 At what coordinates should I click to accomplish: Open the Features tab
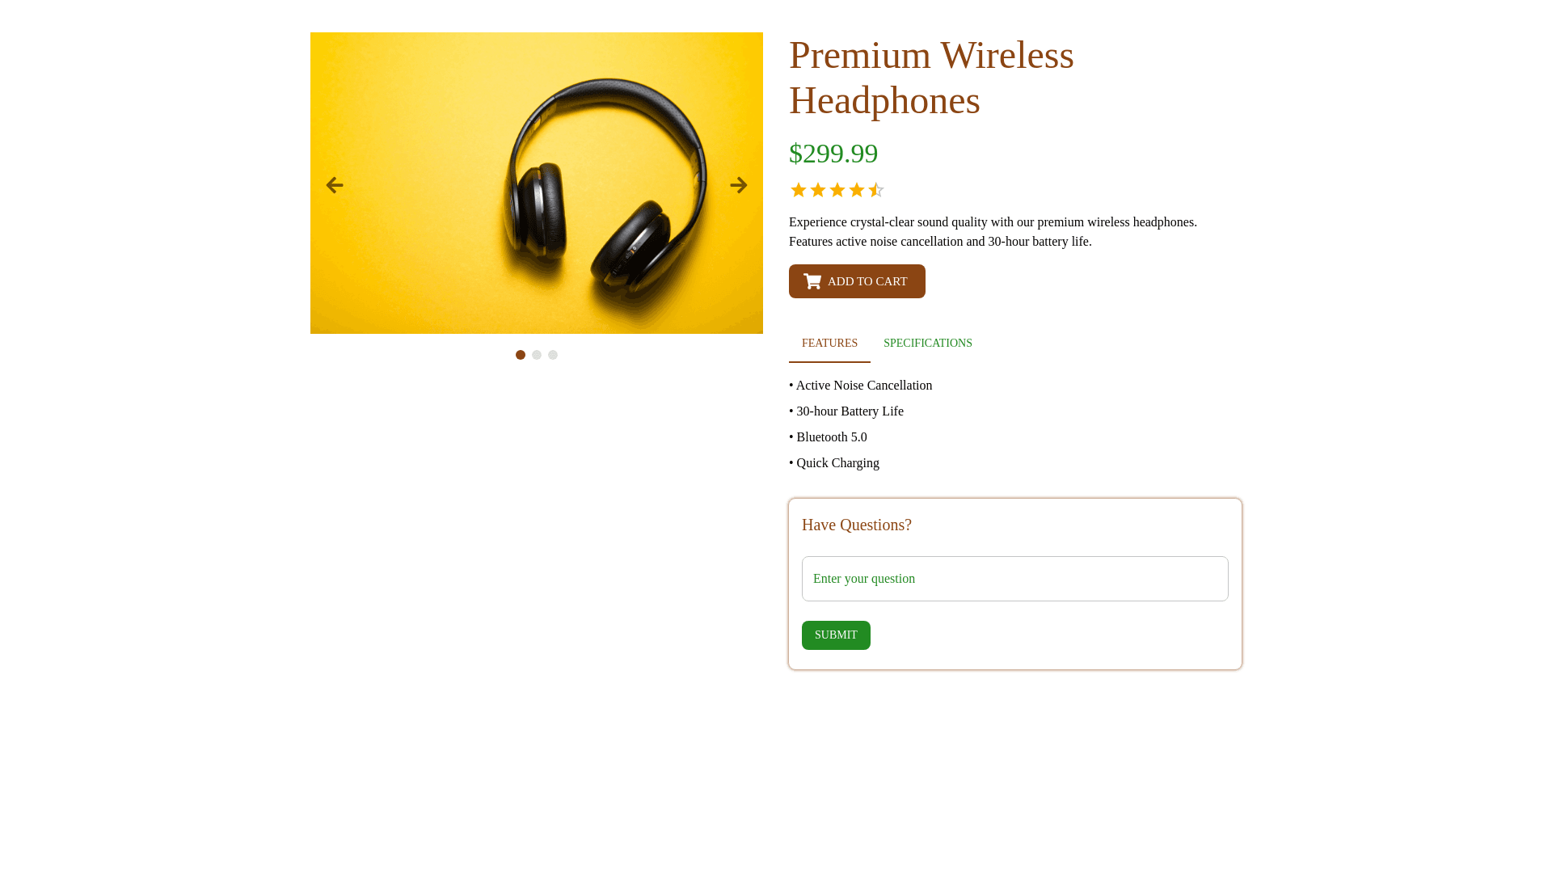tap(829, 344)
